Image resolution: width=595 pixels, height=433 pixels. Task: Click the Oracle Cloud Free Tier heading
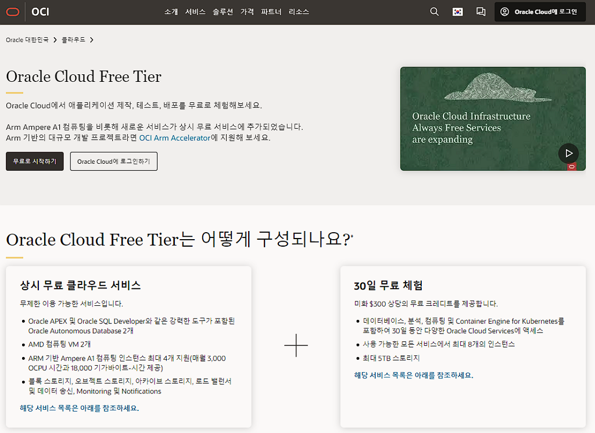tap(84, 77)
